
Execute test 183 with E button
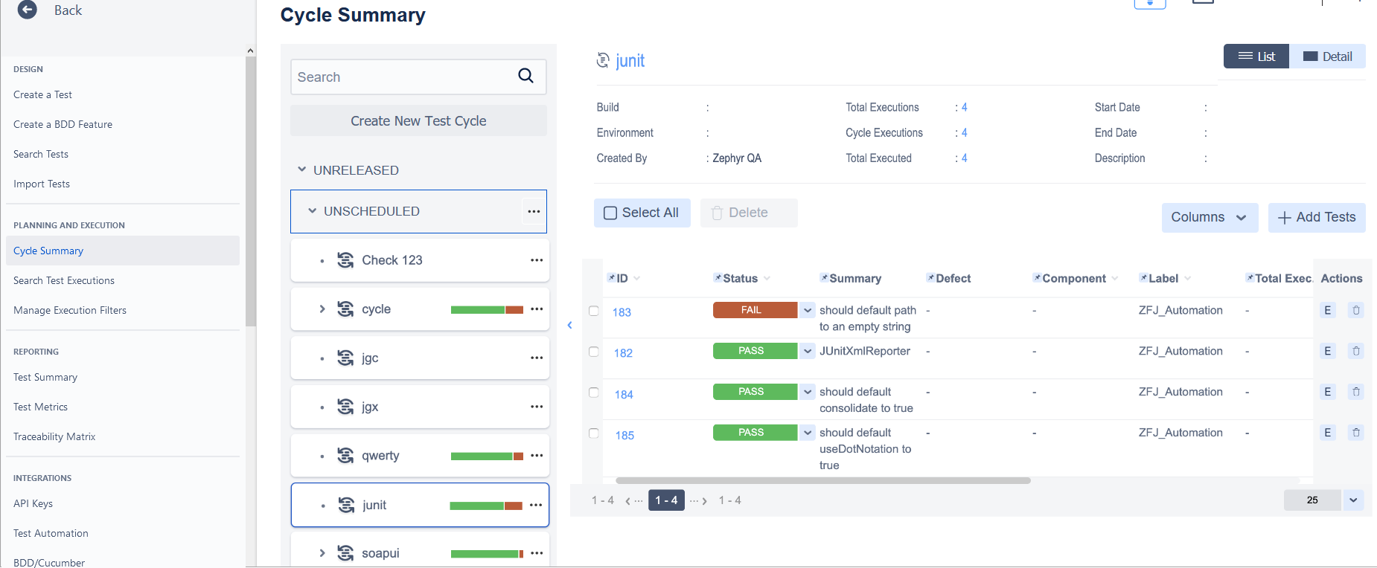1327,311
